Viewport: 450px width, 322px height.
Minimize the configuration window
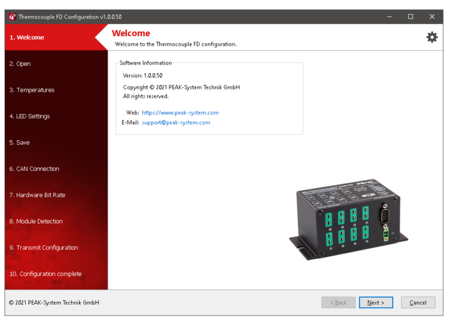click(x=390, y=17)
